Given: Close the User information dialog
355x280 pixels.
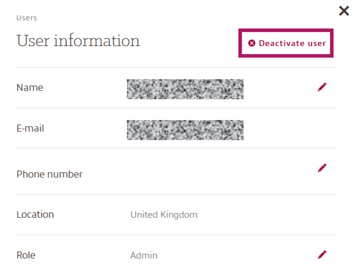Looking at the screenshot, I should click(x=344, y=11).
